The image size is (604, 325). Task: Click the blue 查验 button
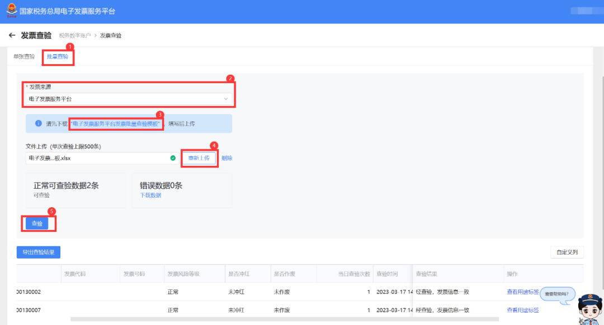37,223
